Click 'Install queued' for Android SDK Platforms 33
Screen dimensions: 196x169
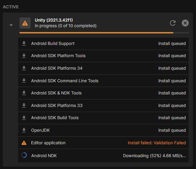(172, 106)
